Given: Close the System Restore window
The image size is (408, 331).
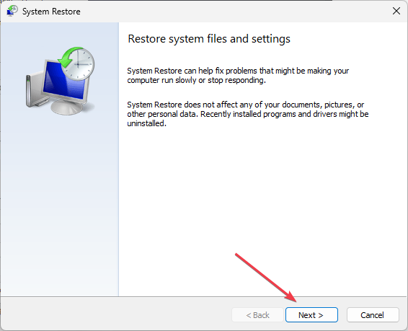Looking at the screenshot, I should click(396, 11).
